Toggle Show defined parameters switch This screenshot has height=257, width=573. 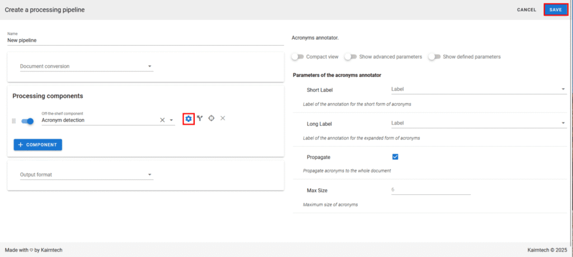tap(434, 56)
